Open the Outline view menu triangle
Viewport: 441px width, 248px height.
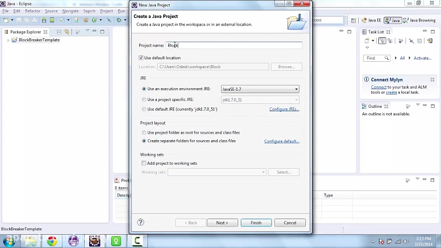(417, 105)
